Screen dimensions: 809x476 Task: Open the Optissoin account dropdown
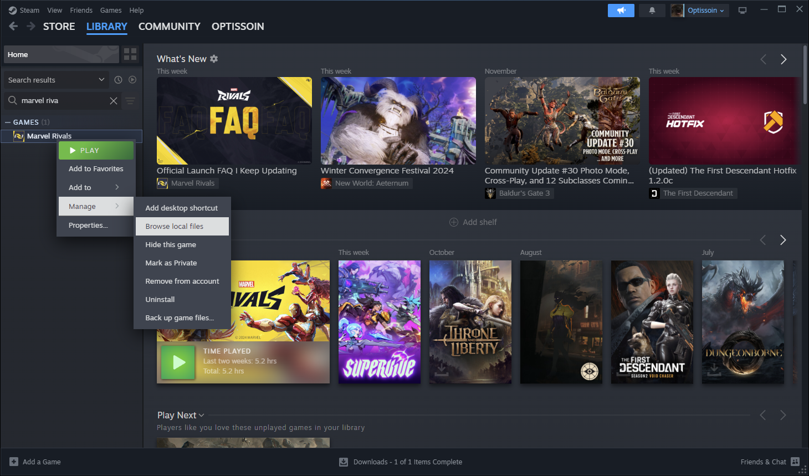pos(700,10)
